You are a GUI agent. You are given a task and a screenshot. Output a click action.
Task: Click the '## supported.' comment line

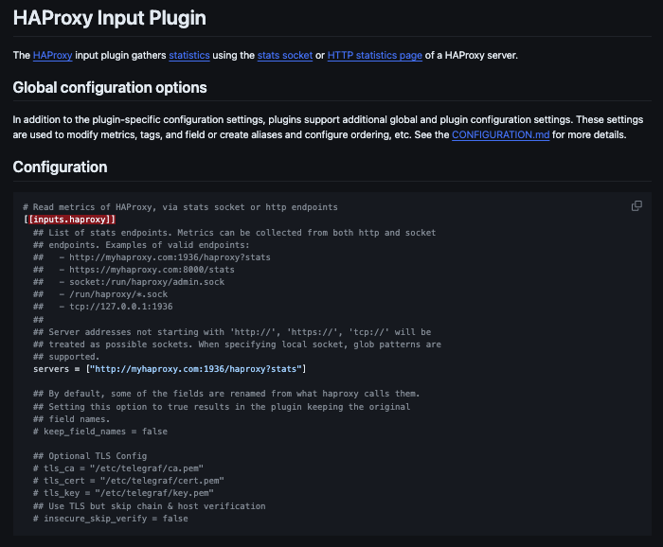click(66, 357)
